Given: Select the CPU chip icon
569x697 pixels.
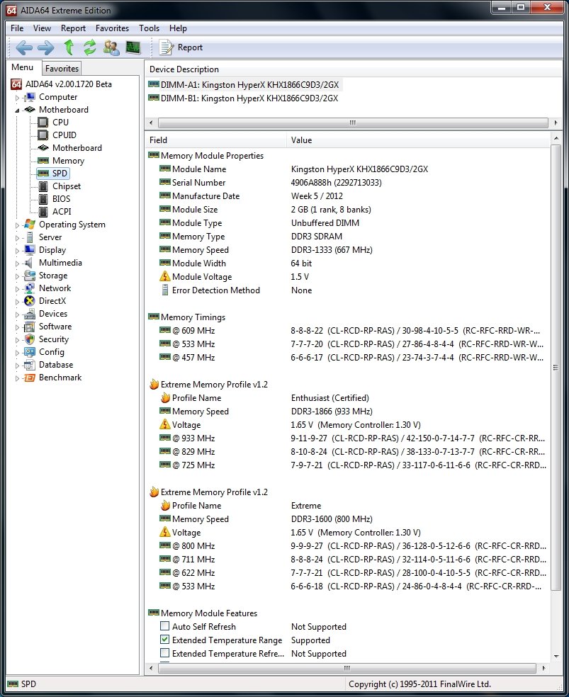Looking at the screenshot, I should 43,123.
